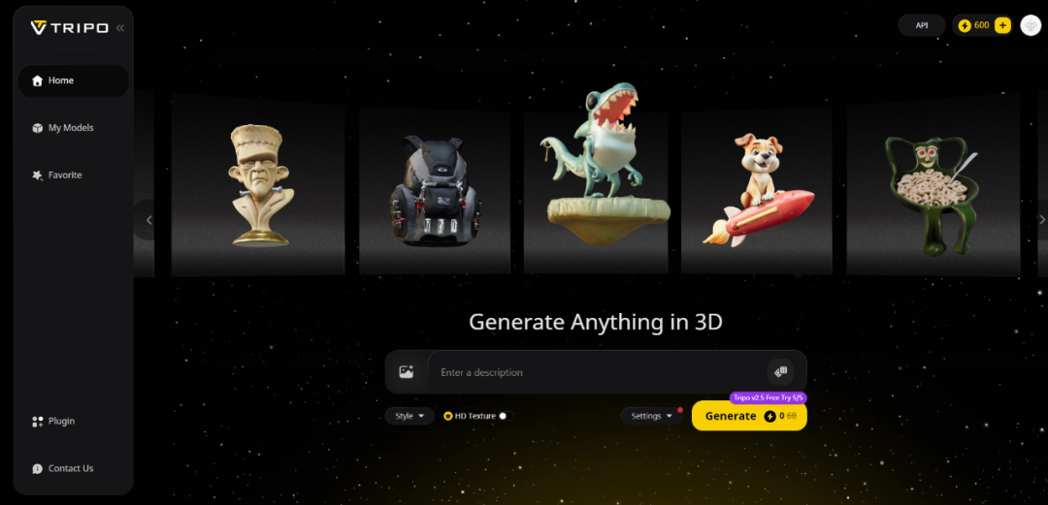Open the Frankenstein bust model thumbnail

point(258,184)
